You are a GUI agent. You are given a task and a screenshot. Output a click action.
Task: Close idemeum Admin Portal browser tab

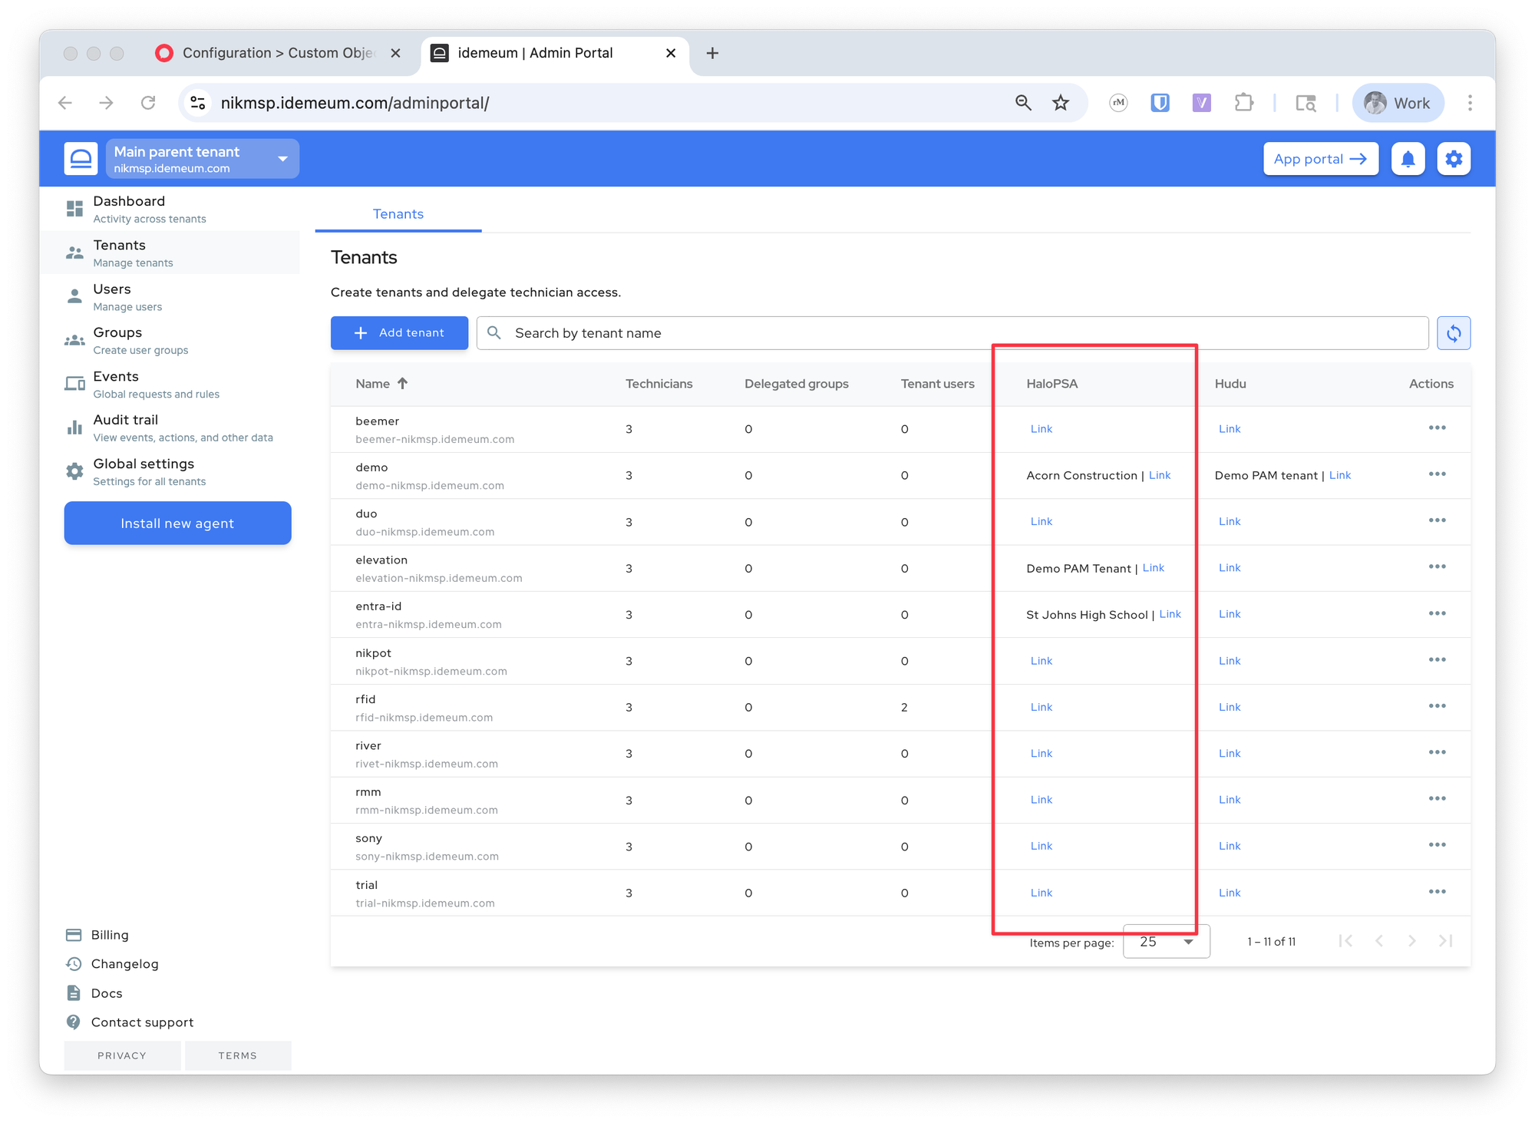click(671, 53)
